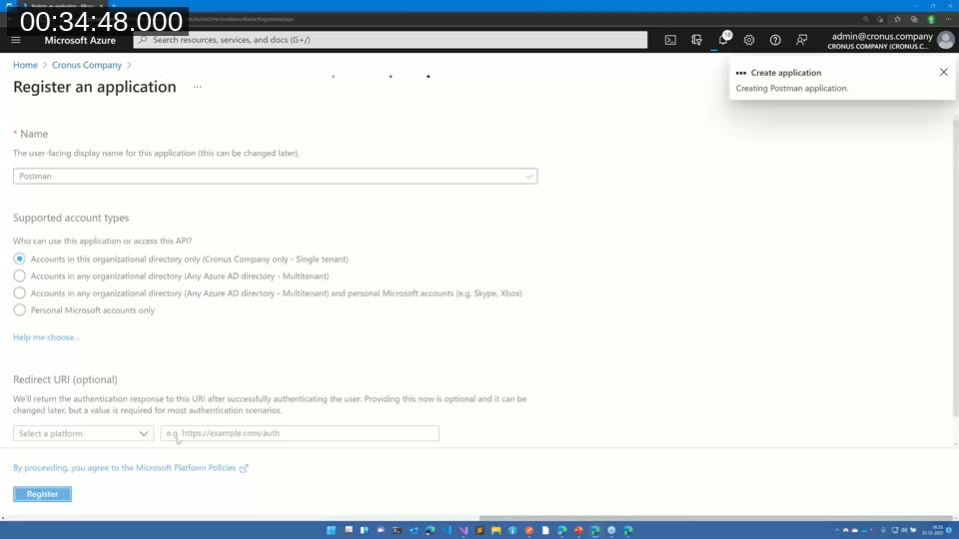Open Visual Studio Code from the taskbar
959x539 pixels.
tap(448, 530)
